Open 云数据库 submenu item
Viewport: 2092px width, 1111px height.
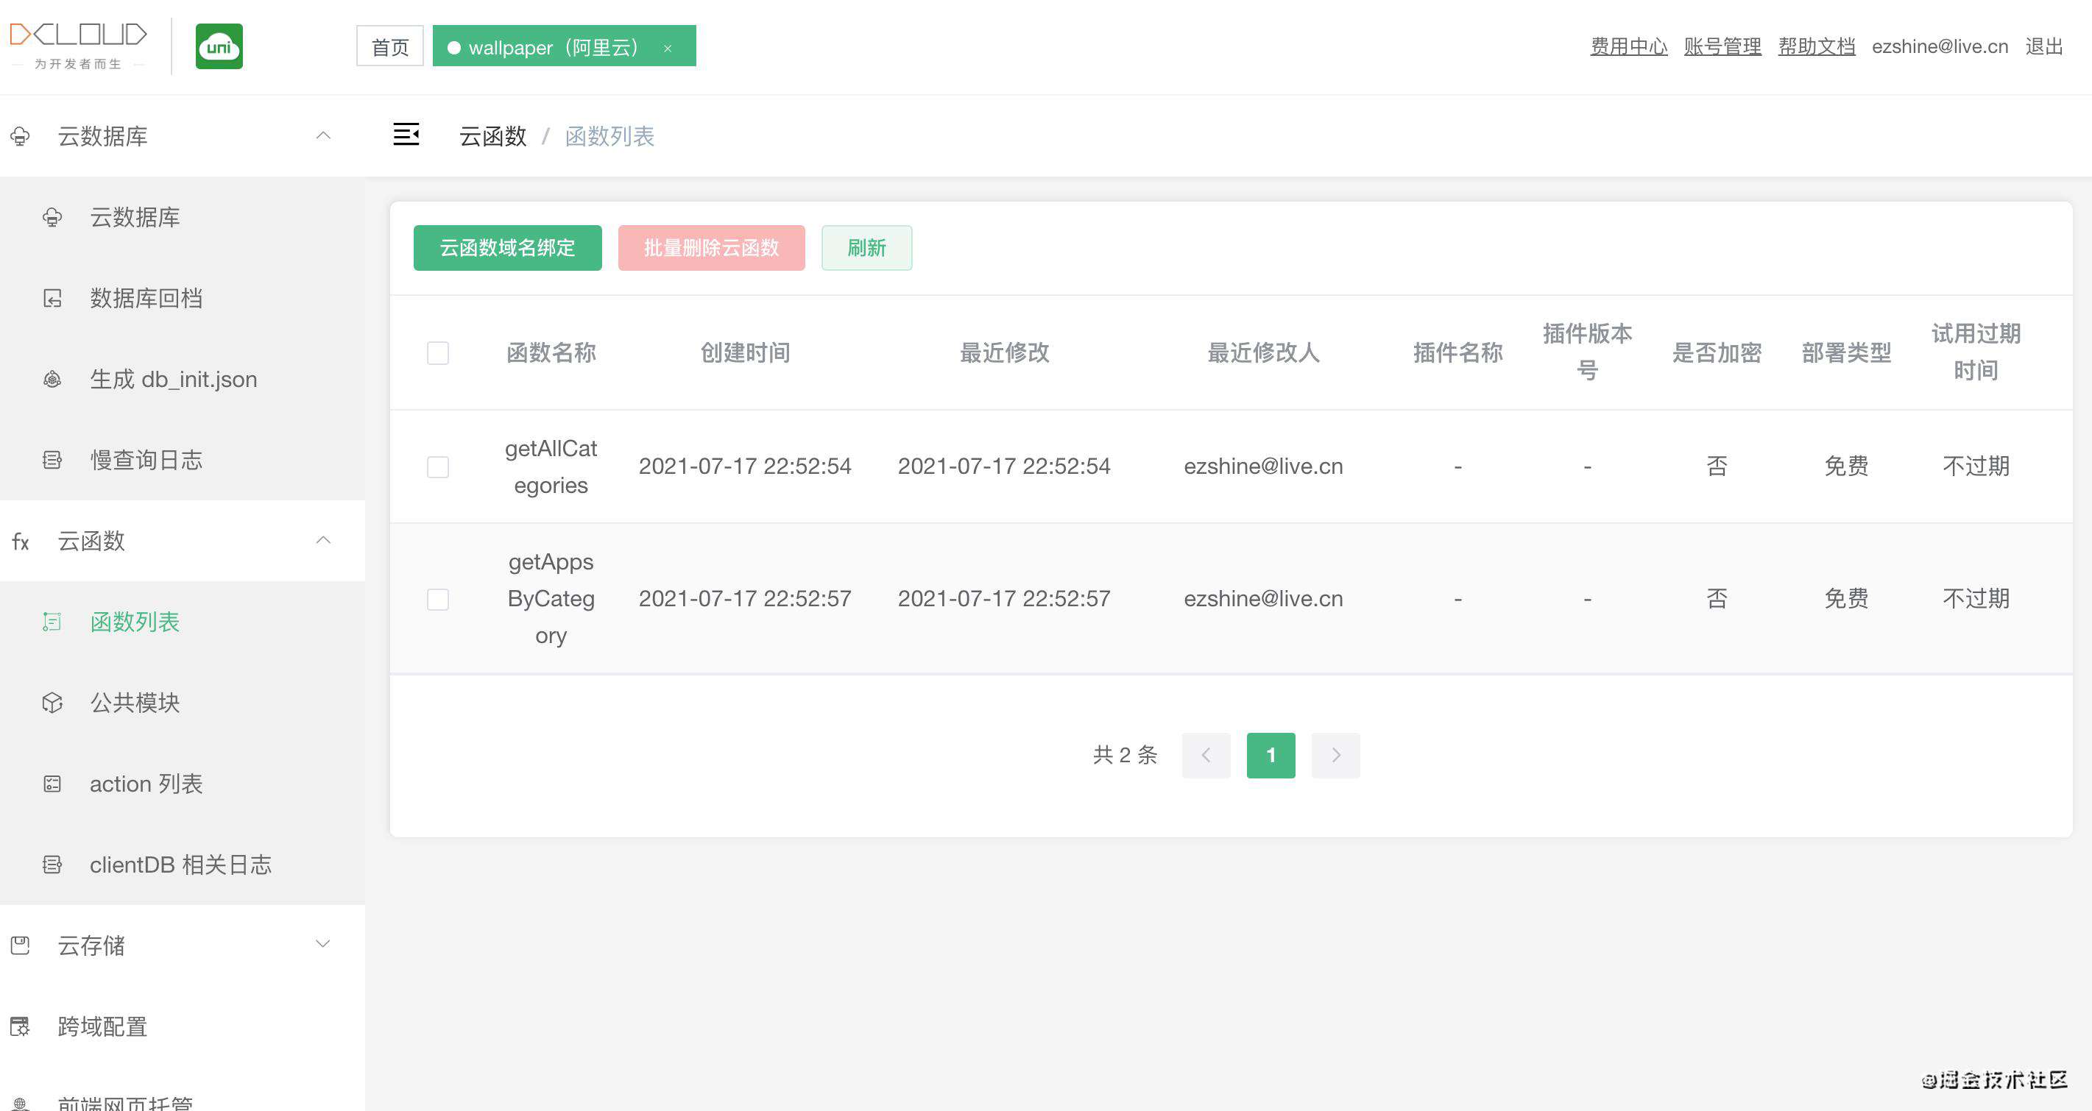click(x=182, y=218)
